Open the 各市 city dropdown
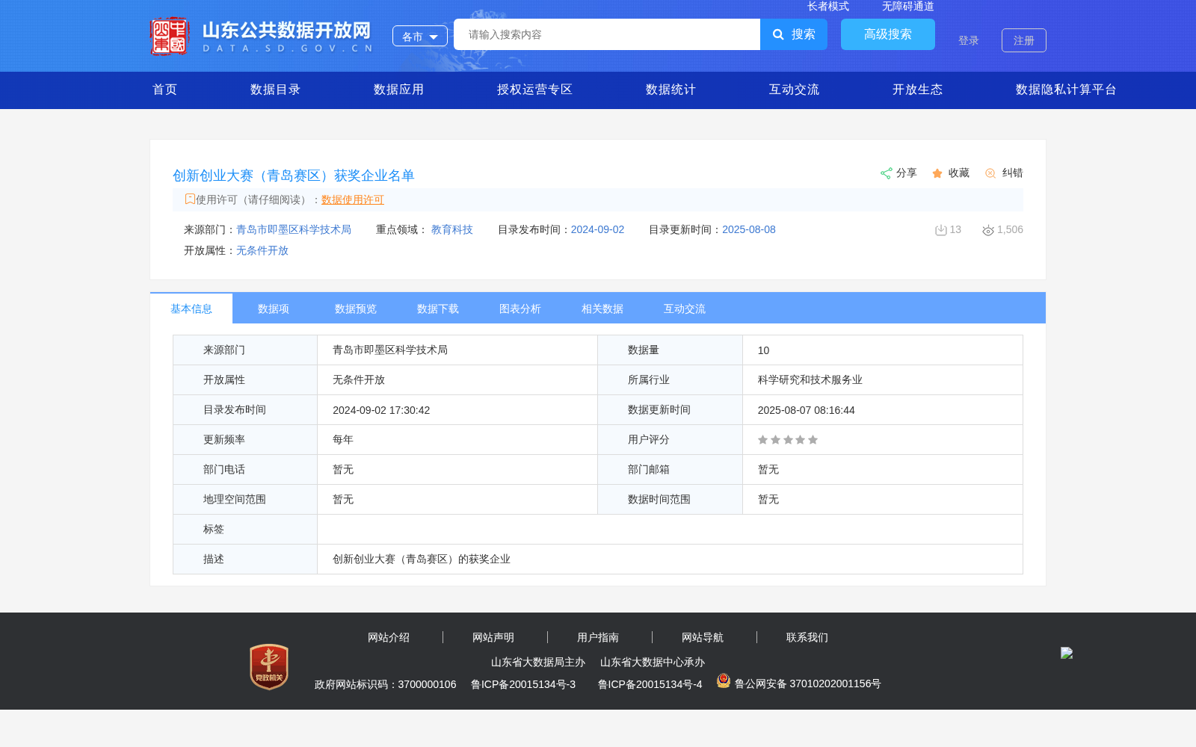Screen dimensions: 1196x747 [420, 36]
